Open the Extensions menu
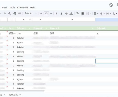Screen dimensions: 118x97 23,7
